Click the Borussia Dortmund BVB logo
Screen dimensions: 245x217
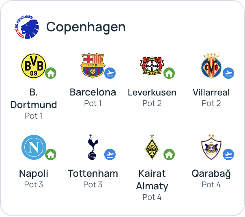33,66
